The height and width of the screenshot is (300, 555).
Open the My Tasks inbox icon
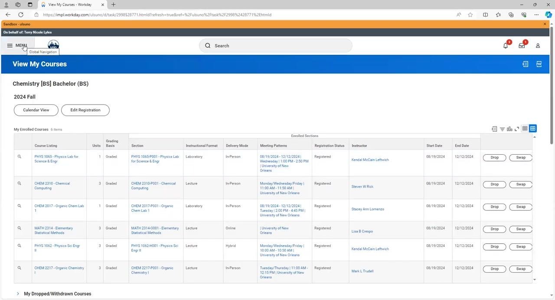(522, 45)
